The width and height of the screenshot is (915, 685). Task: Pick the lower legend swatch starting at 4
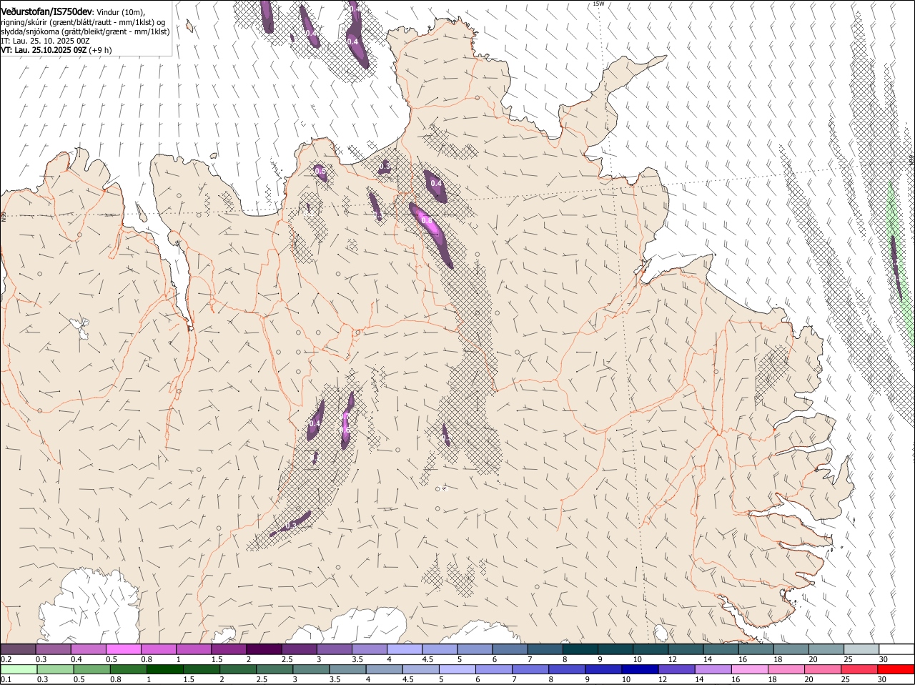tap(385, 669)
